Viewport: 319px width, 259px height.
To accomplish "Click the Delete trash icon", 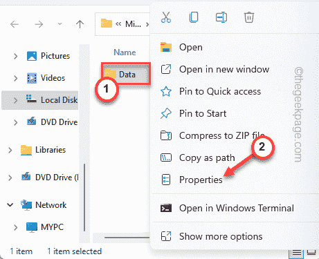I will click(x=249, y=17).
